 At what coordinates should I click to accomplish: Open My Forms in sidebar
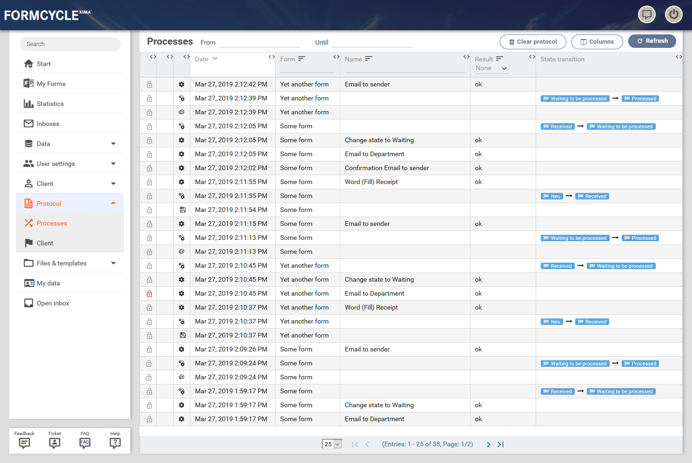coord(51,84)
